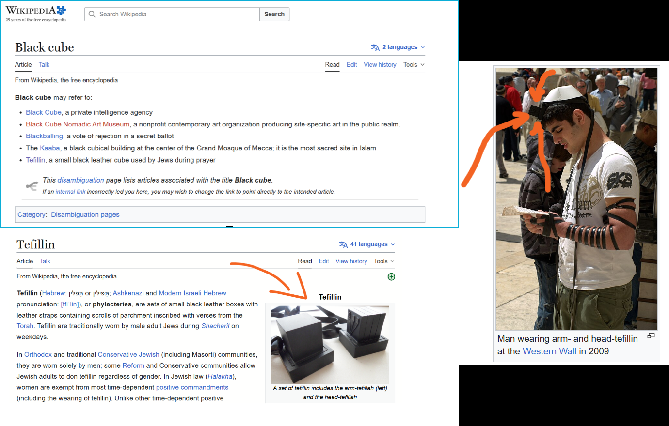Open the Tools dropdown on Tefillin page
Screen dimensions: 669x426
point(384,261)
